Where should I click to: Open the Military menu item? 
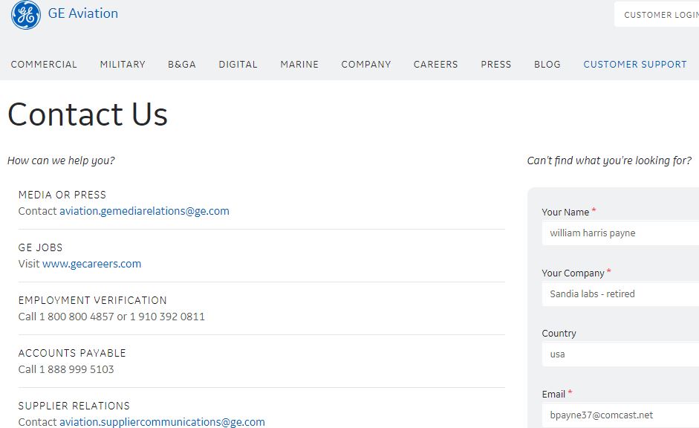[x=123, y=65]
